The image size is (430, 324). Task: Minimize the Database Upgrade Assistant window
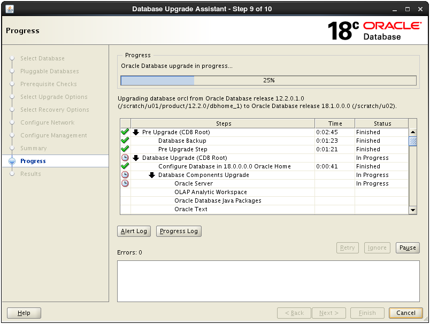[x=394, y=9]
